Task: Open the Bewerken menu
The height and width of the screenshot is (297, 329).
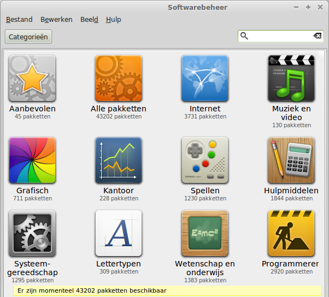Action: 56,20
